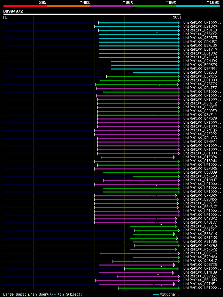This screenshot has height=297, width=223.
Task: Select the query name BB904072
Action: (13, 11)
